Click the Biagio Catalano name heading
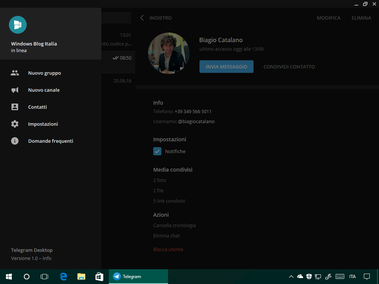This screenshot has height=284, width=379. point(221,40)
